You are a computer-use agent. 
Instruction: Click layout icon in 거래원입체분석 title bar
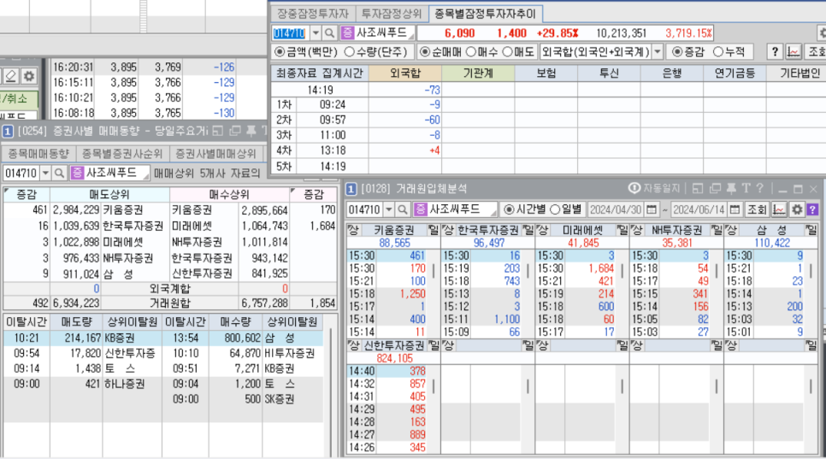pyautogui.click(x=698, y=188)
